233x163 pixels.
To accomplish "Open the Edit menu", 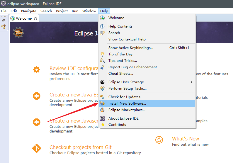I will tap(14, 11).
